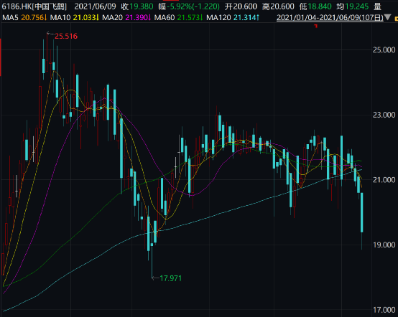The width and height of the screenshot is (398, 317).
Task: Click closing price 19.380
Action: (x=142, y=6)
